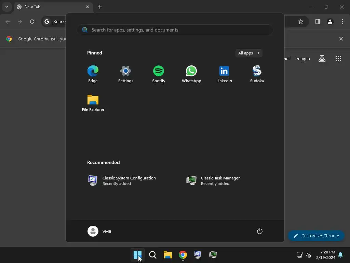The image size is (350, 263).
Task: Launch LinkedIn from pinned apps
Action: tap(224, 74)
